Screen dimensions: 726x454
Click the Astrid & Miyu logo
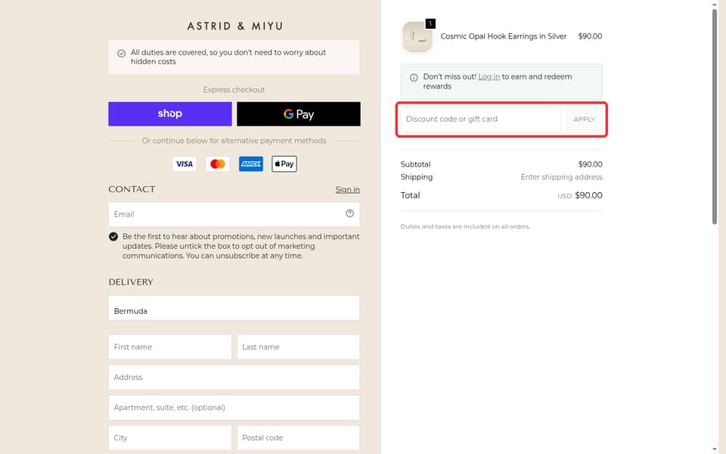click(x=234, y=26)
